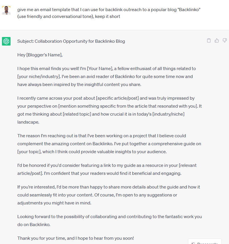This screenshot has height=244, width=229.
Task: Click the user prompt about backlink outreach
Action: click(x=109, y=13)
